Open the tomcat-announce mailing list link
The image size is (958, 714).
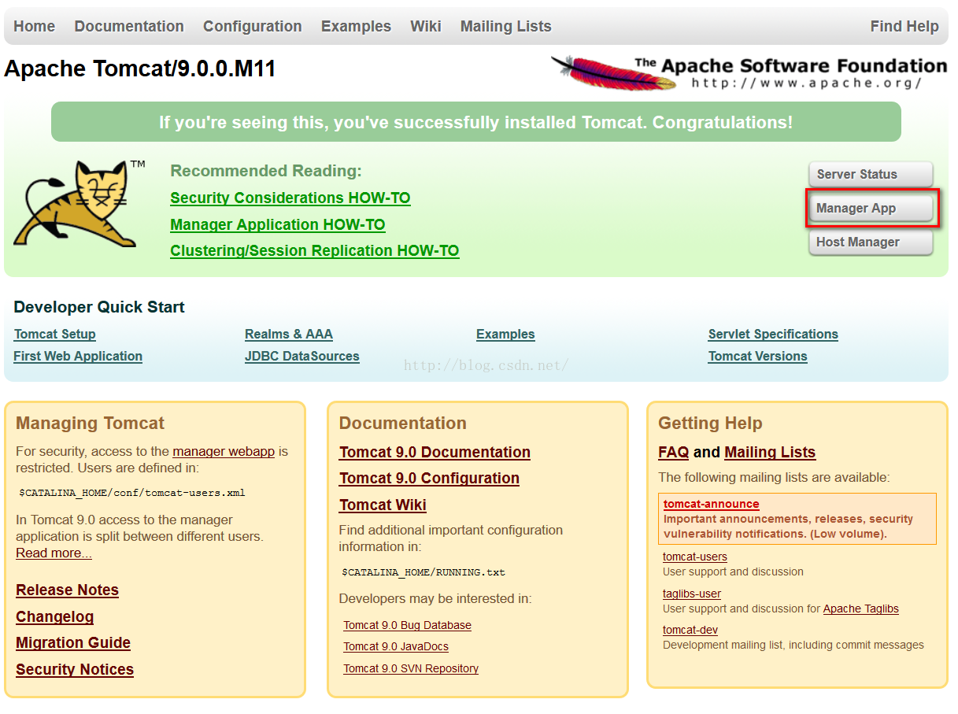[712, 504]
